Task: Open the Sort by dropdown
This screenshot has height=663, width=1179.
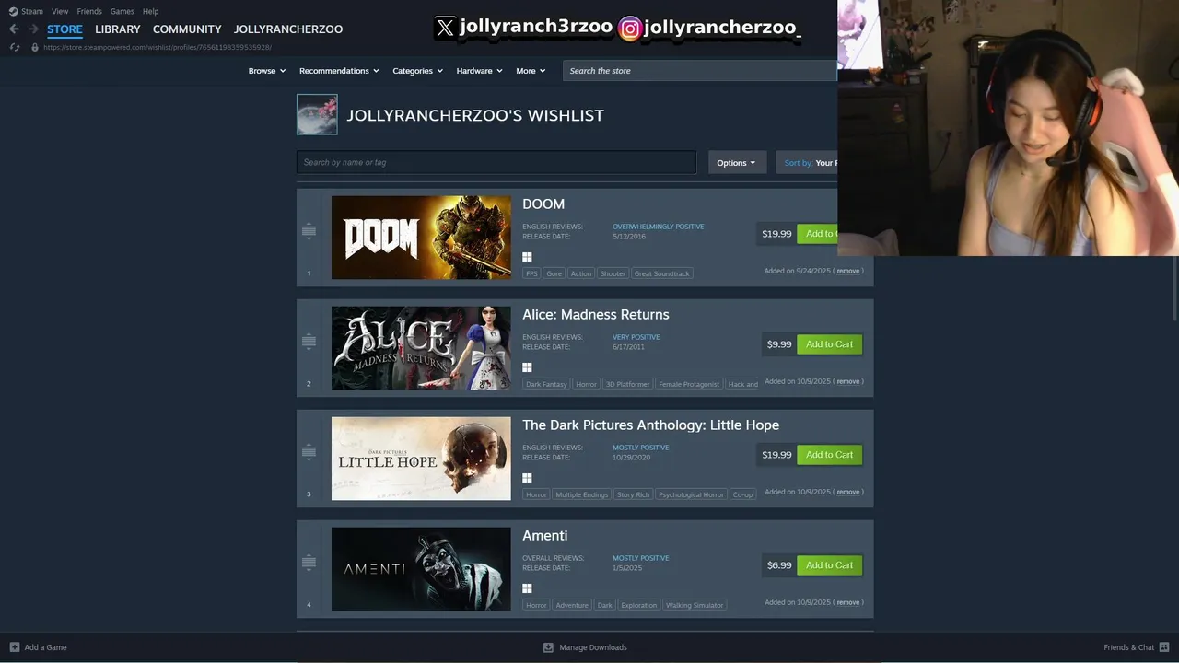Action: 807,163
